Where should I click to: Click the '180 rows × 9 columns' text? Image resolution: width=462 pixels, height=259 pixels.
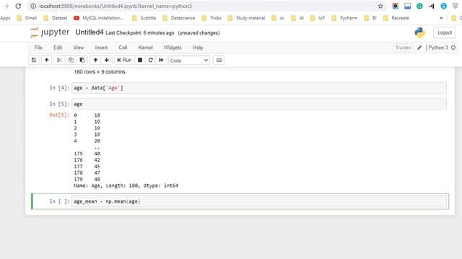click(100, 72)
